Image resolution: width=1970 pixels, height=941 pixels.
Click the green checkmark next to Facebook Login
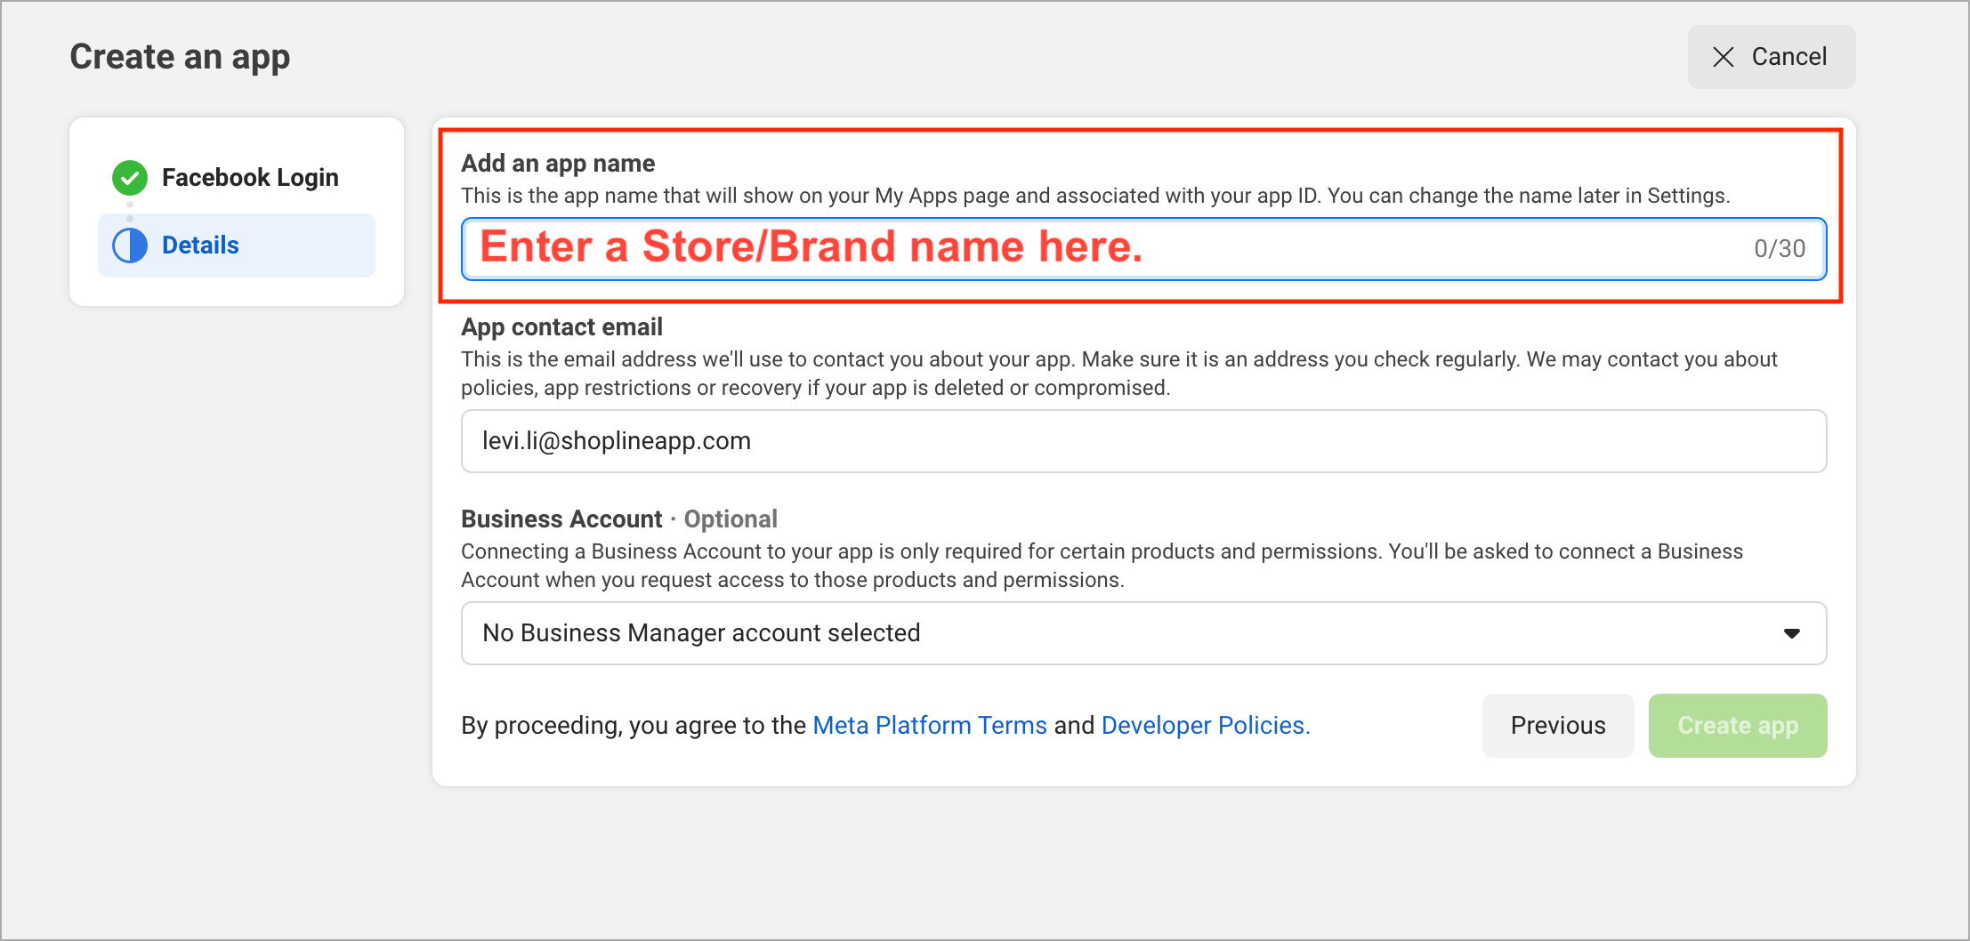coord(130,178)
